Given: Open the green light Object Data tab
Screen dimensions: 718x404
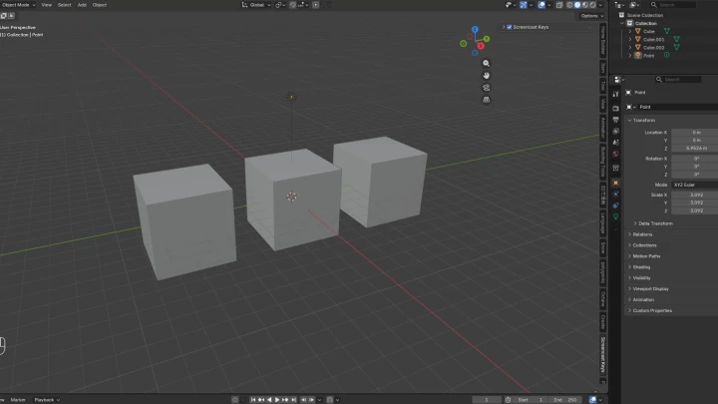Looking at the screenshot, I should coord(615,216).
